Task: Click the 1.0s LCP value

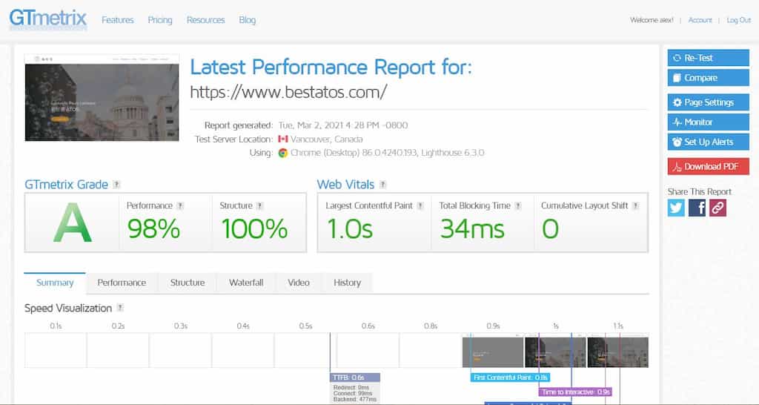Action: [x=350, y=228]
